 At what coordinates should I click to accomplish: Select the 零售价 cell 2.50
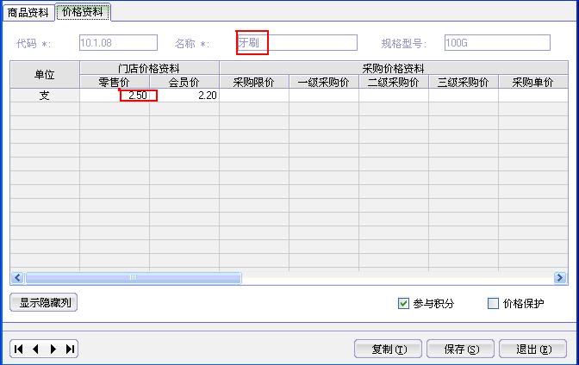pyautogui.click(x=115, y=96)
